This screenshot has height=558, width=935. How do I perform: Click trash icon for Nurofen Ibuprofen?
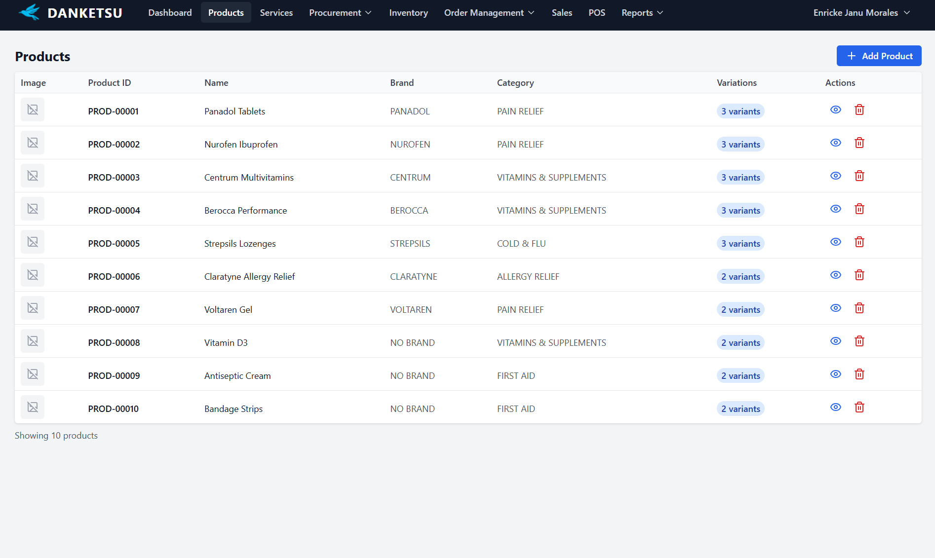point(859,143)
